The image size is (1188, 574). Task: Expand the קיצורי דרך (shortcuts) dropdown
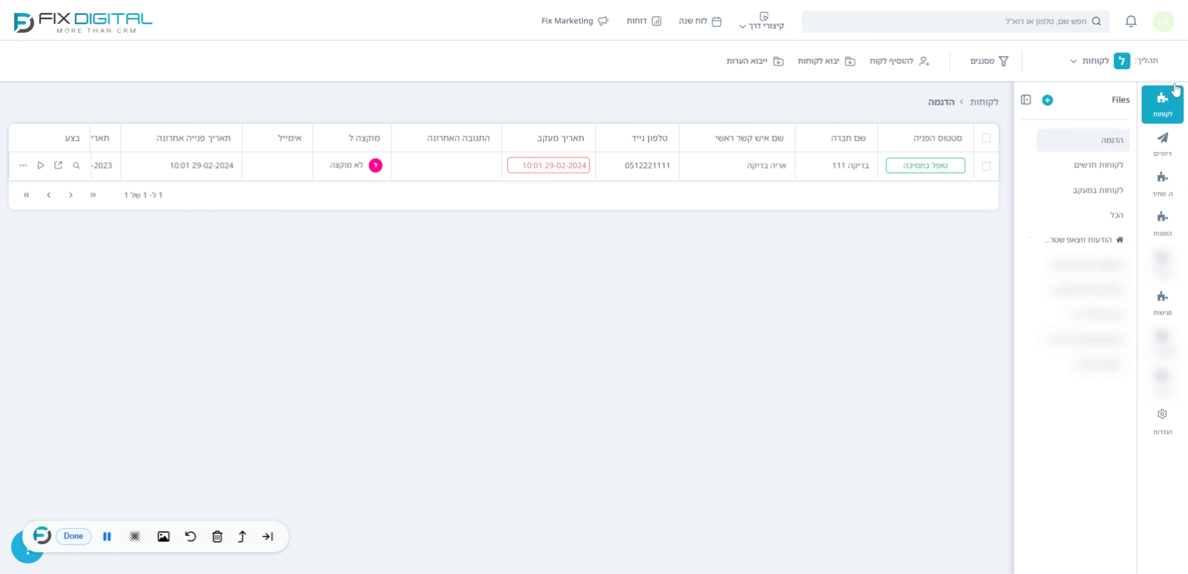[762, 22]
